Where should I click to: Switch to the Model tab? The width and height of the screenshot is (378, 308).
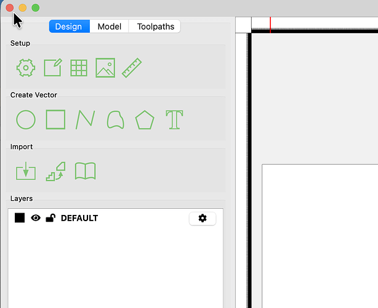pos(110,26)
